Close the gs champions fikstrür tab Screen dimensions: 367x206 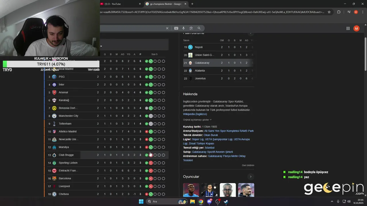click(x=186, y=4)
